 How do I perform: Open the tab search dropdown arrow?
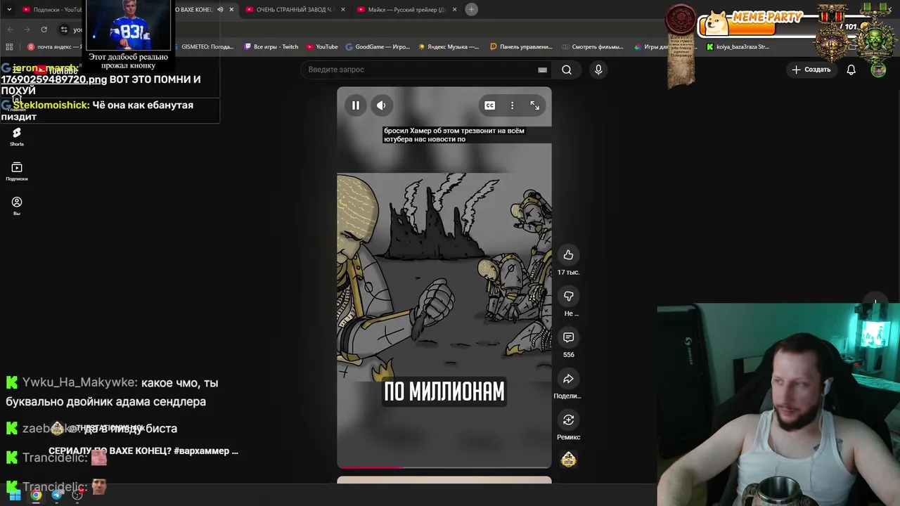(9, 10)
